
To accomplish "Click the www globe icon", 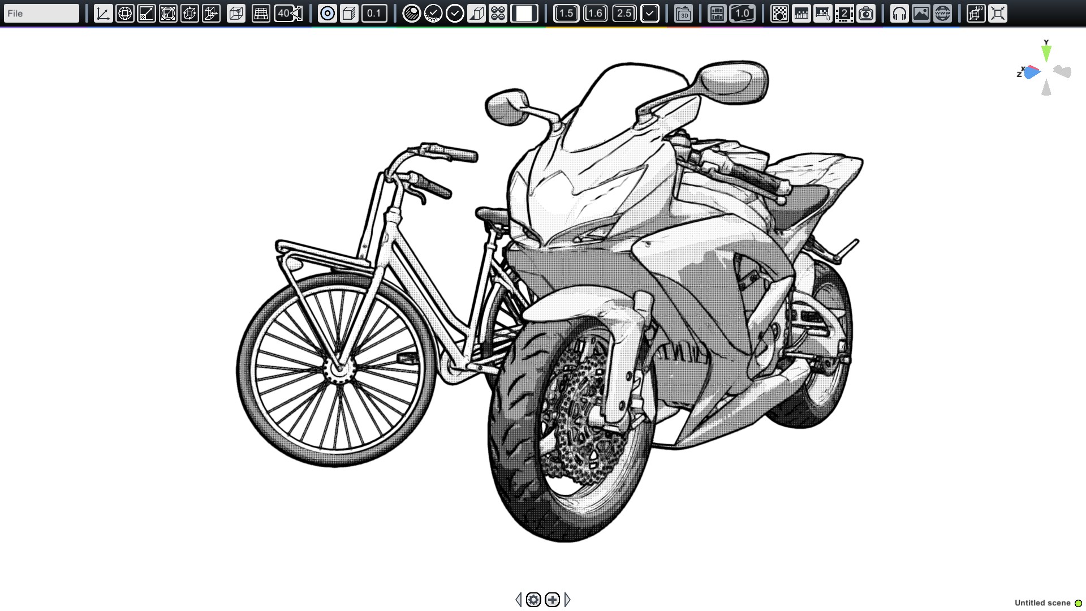I will click(942, 13).
